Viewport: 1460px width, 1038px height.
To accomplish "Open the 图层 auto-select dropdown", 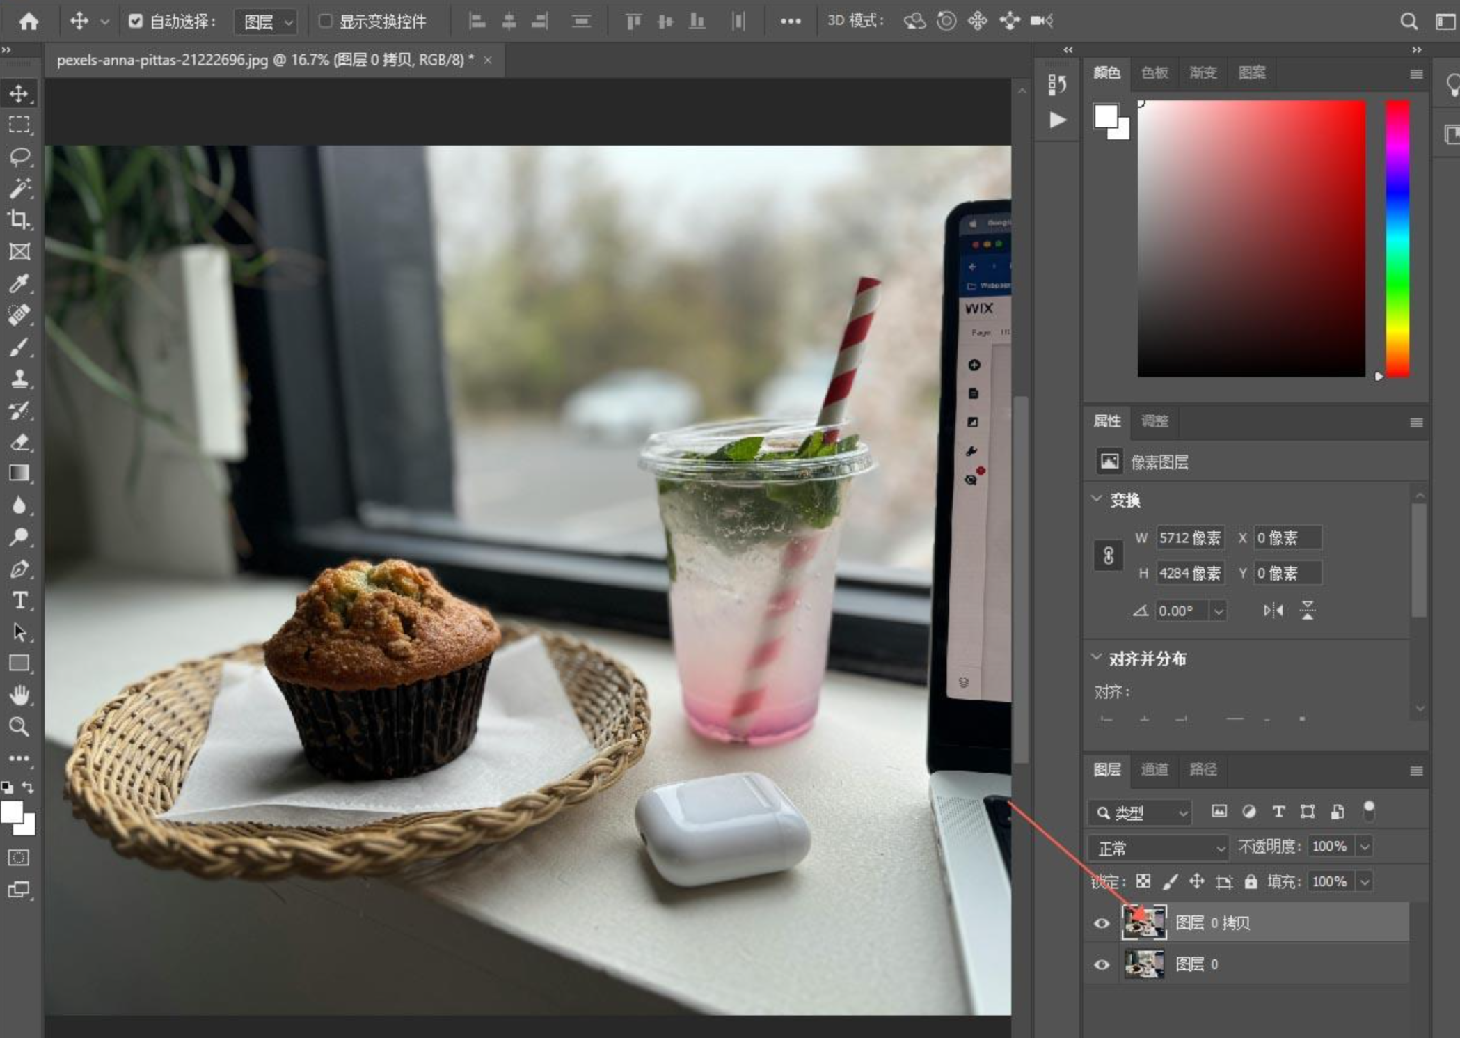I will (x=265, y=22).
